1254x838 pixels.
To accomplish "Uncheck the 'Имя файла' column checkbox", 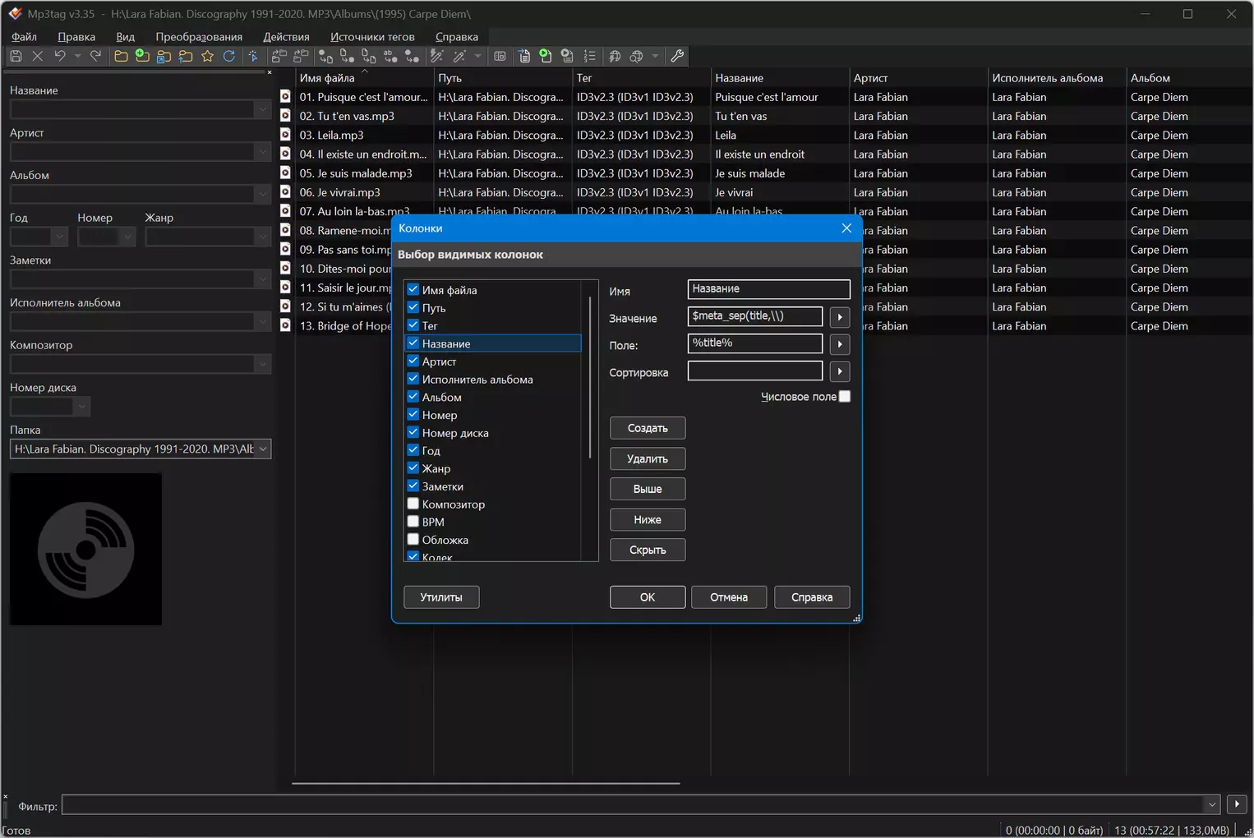I will pos(413,289).
